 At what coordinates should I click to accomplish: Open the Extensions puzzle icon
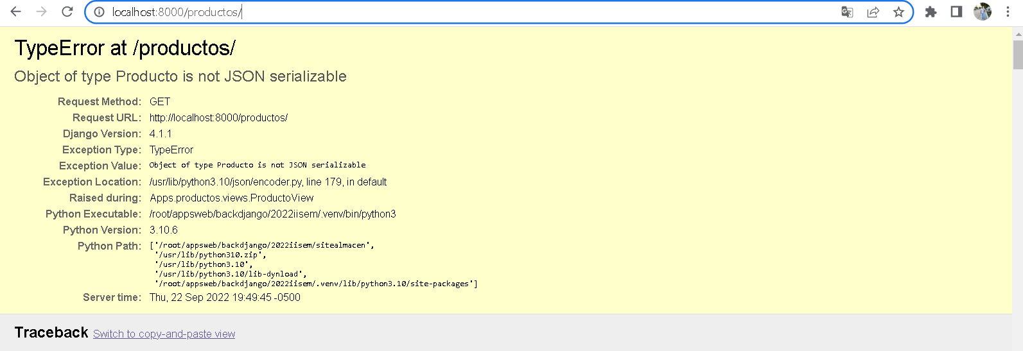tap(931, 12)
